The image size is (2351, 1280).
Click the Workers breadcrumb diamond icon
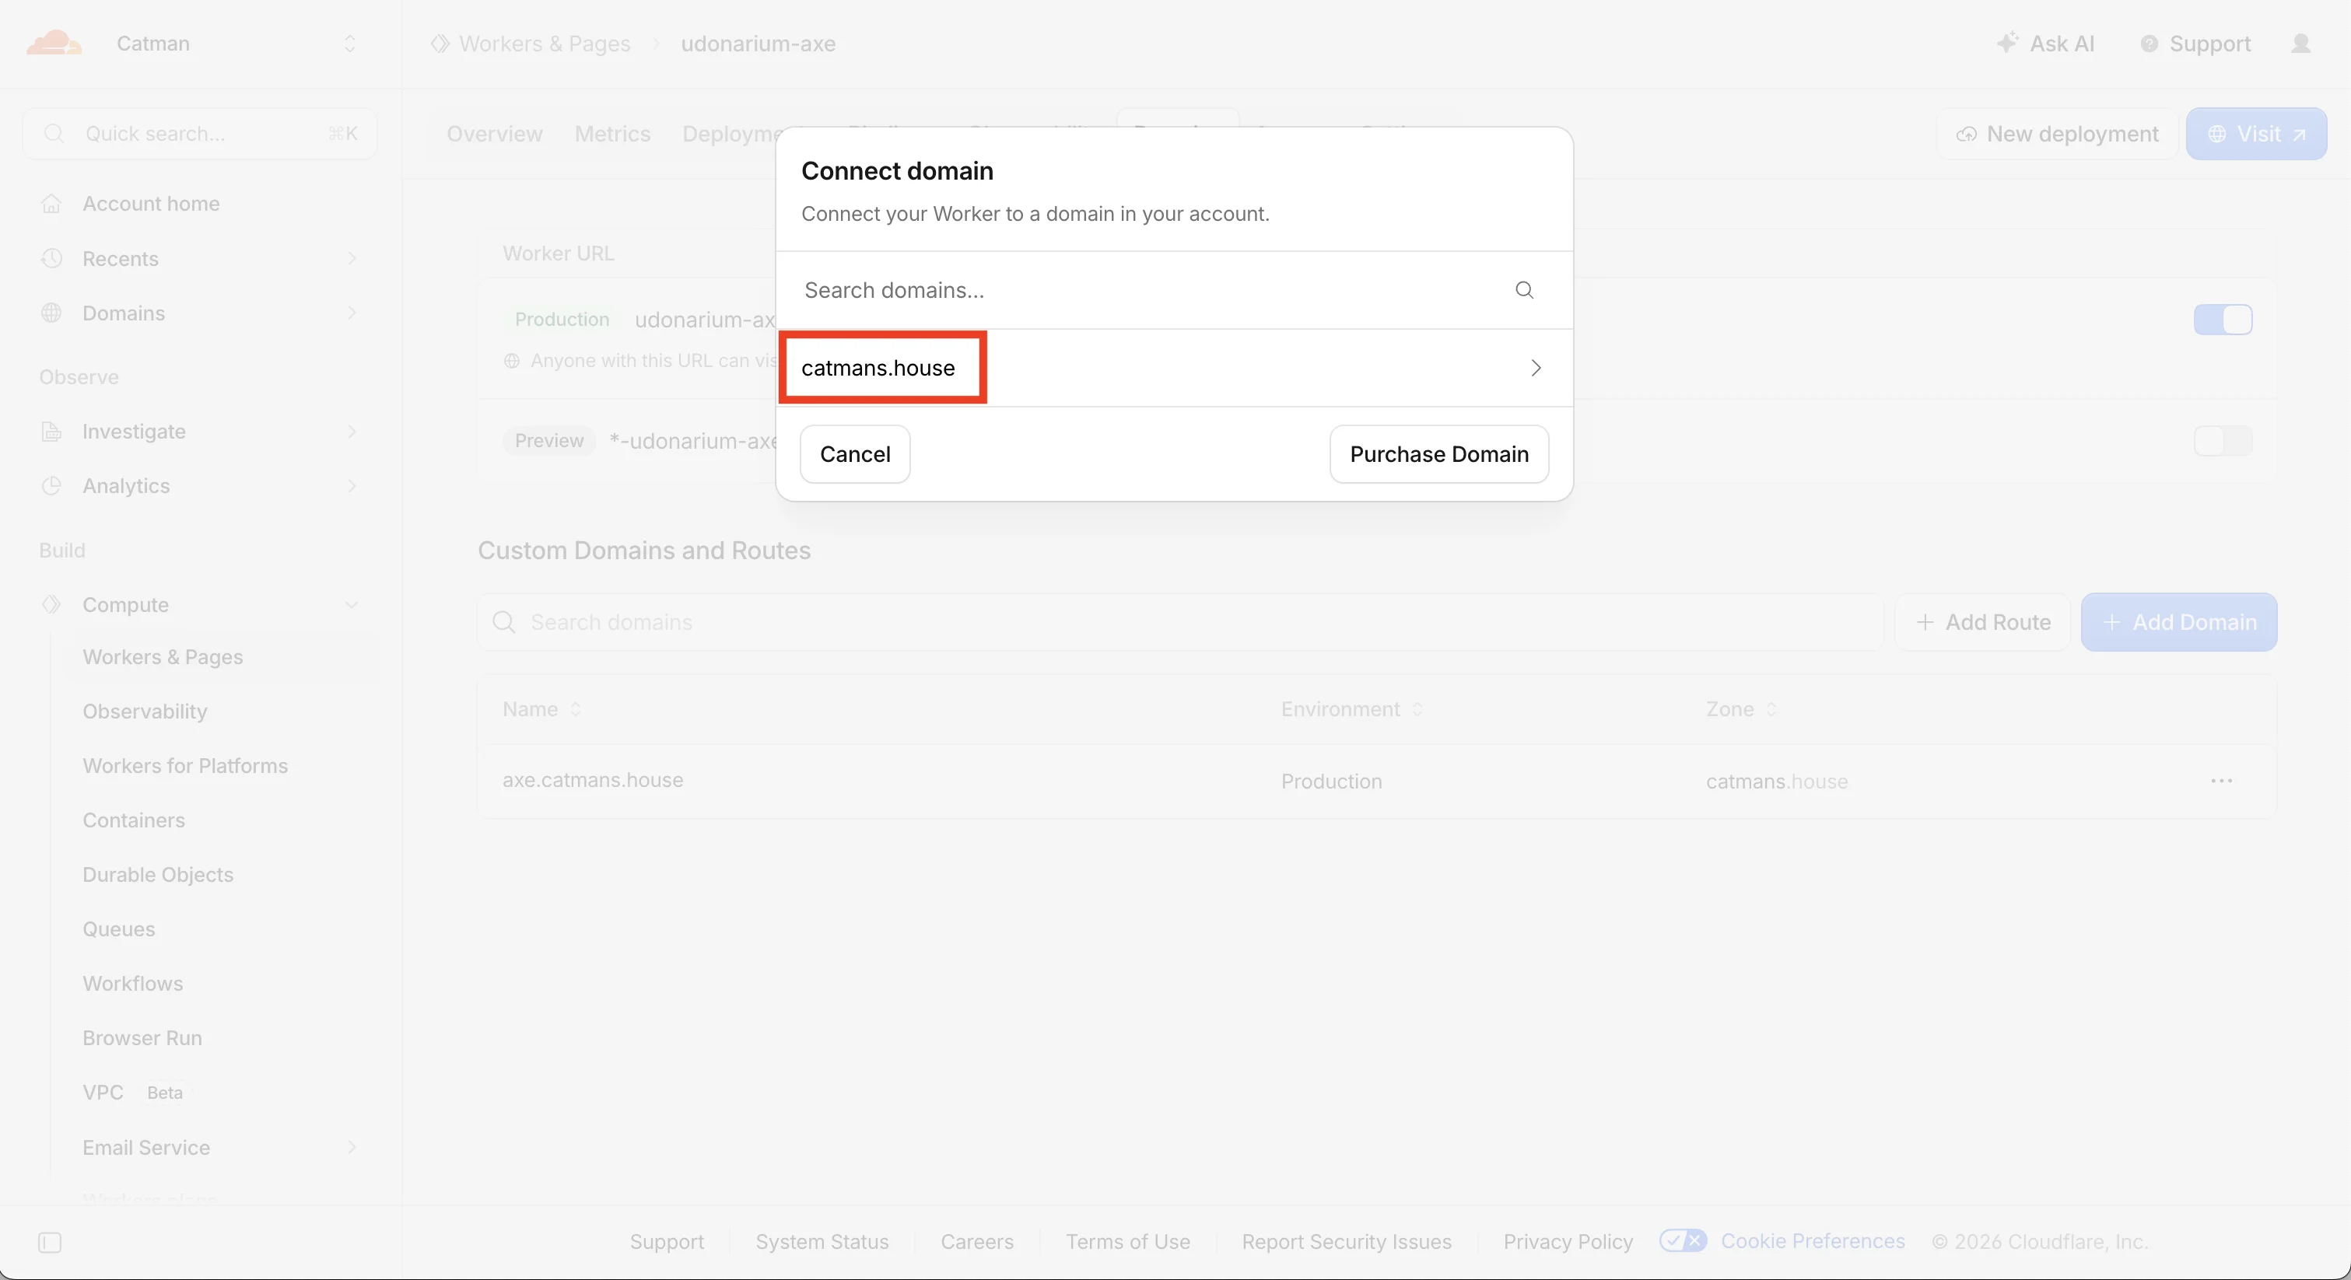click(x=440, y=44)
